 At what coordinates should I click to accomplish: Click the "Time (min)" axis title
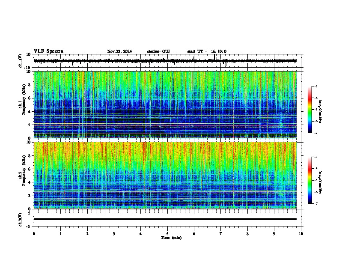(171, 238)
